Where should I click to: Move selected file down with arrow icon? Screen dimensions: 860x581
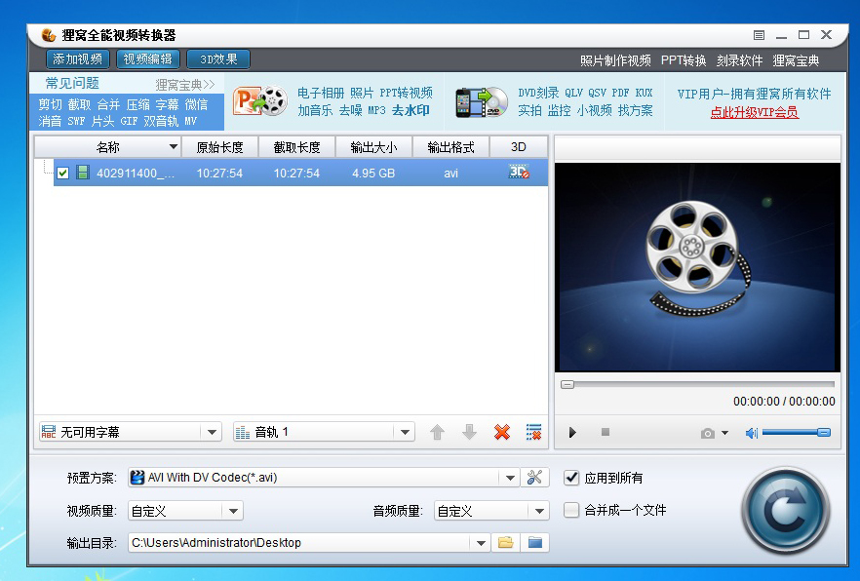(x=470, y=433)
